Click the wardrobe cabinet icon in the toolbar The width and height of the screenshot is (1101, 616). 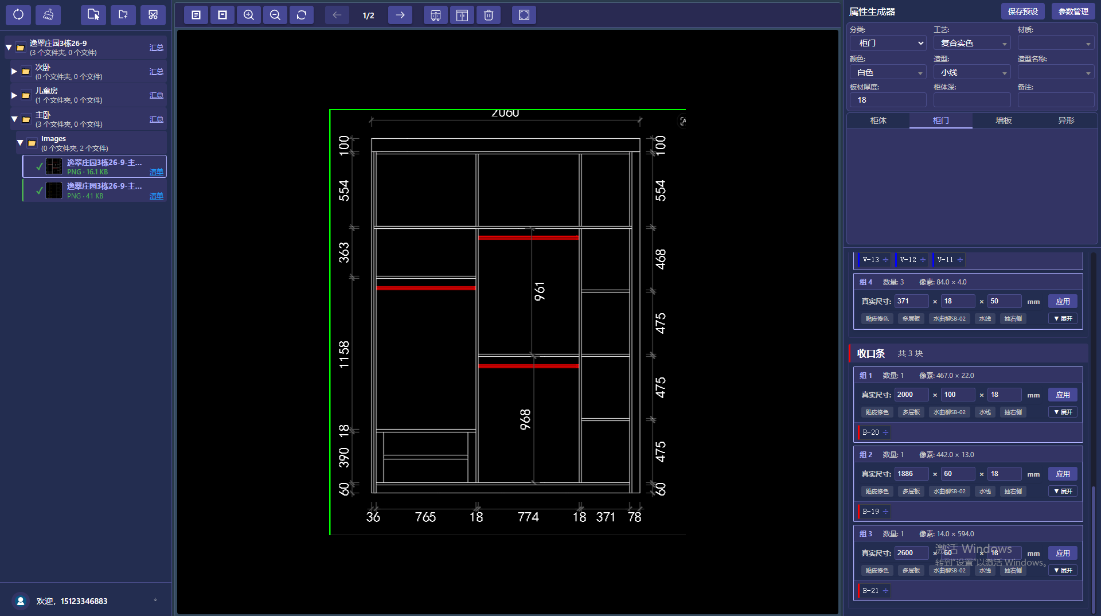point(436,15)
